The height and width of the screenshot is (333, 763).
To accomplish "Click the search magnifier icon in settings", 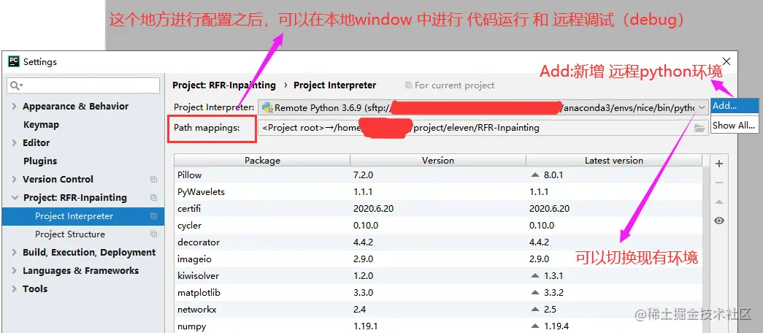I will point(17,85).
